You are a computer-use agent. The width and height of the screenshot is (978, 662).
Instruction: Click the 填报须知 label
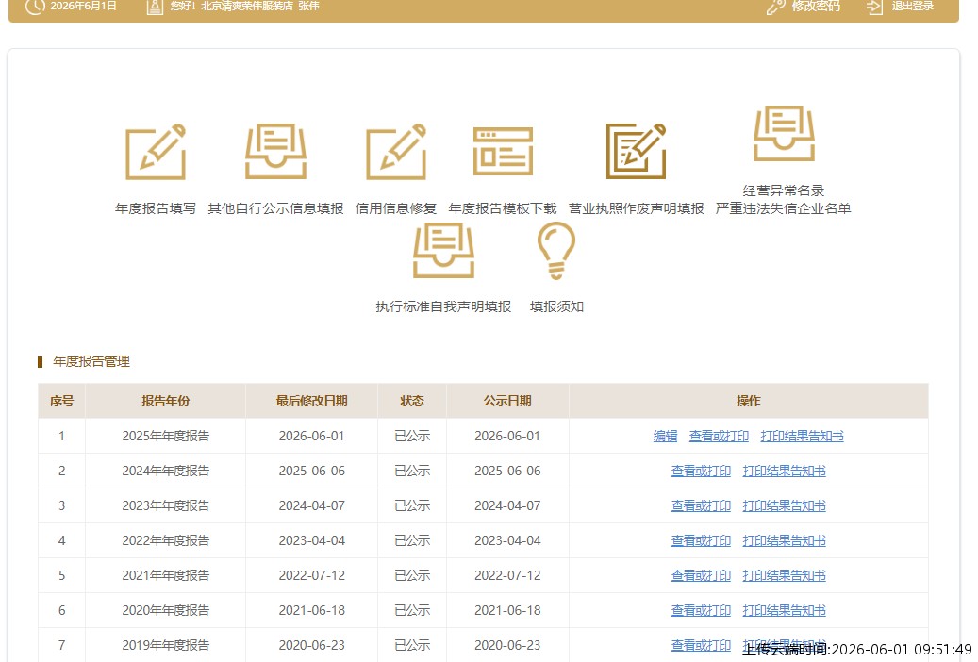point(556,306)
